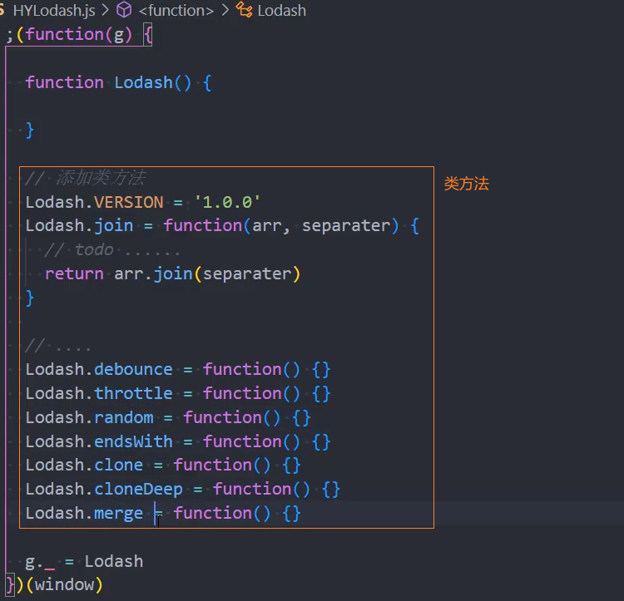The width and height of the screenshot is (624, 601).
Task: Select the Lodash breadcrumb symbol
Action: click(283, 11)
